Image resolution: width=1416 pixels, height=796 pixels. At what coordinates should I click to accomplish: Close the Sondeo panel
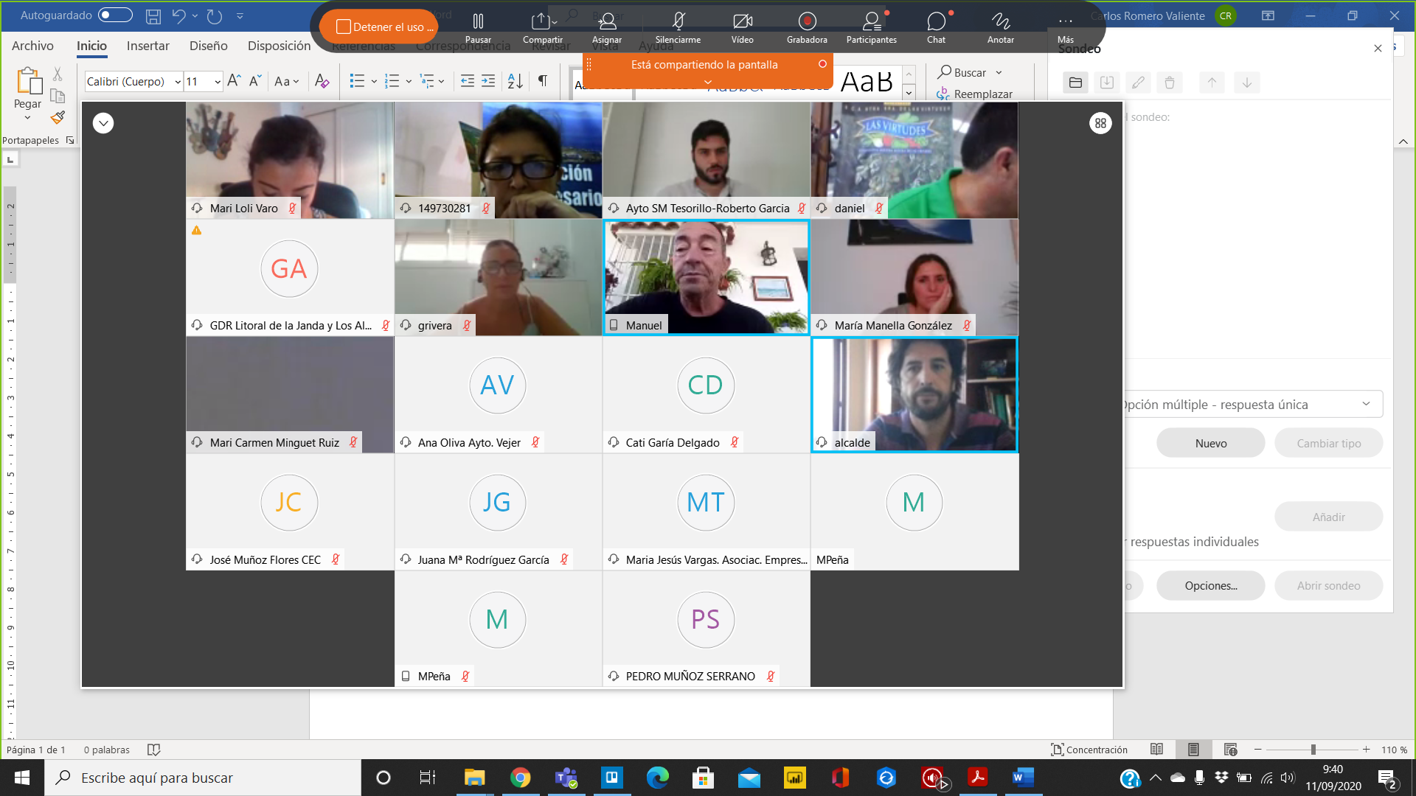1378,49
